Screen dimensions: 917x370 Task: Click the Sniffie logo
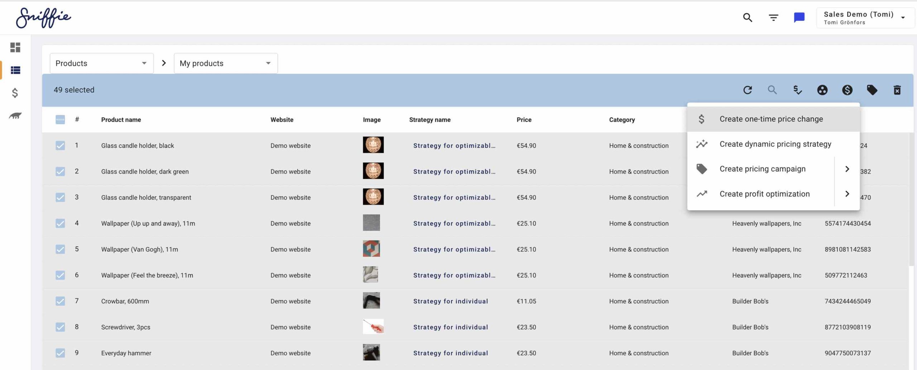point(43,18)
